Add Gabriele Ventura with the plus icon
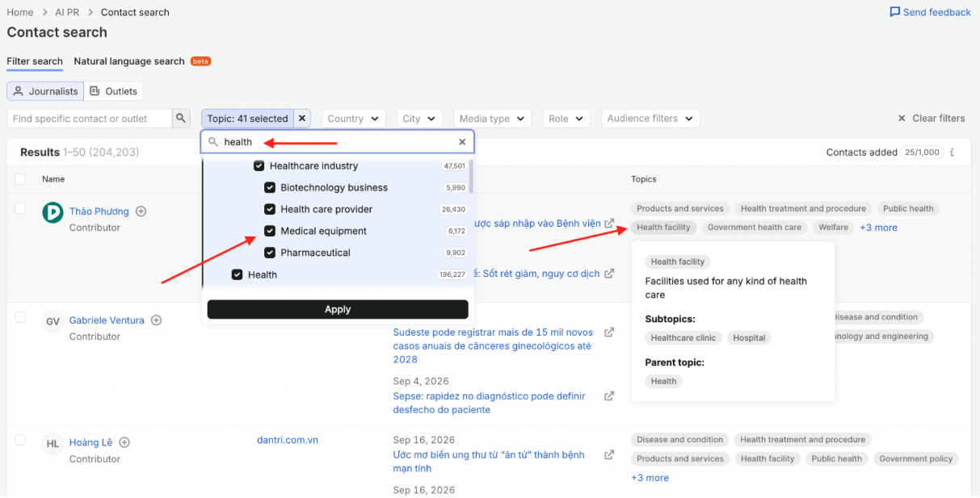Viewport: 980px width, 498px height. pos(157,320)
